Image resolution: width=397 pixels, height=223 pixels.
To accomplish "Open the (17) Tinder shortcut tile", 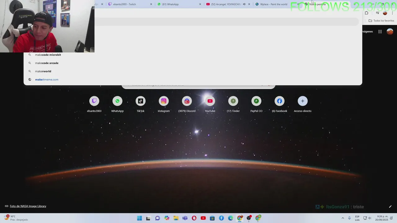I will (x=233, y=104).
